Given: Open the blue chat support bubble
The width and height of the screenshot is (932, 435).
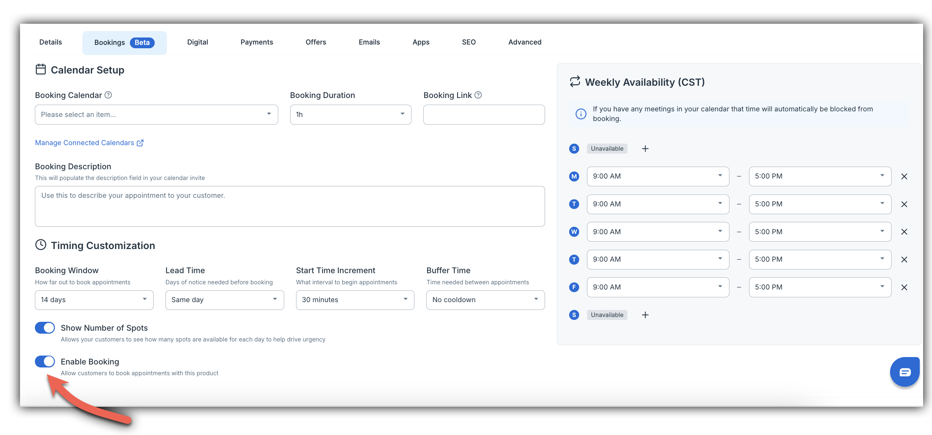Looking at the screenshot, I should (x=905, y=372).
